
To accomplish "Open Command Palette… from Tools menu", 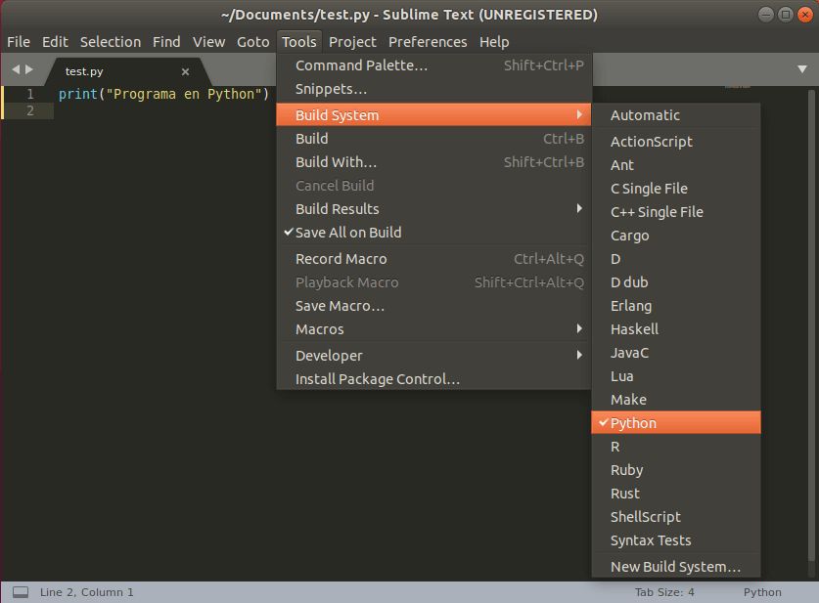I will tap(434, 65).
